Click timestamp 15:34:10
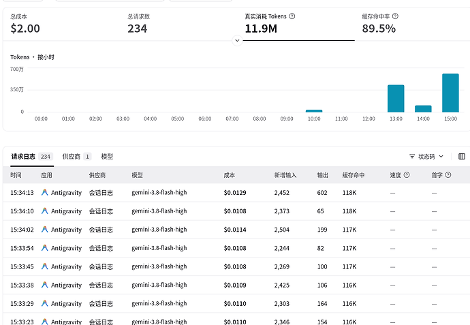The image size is (470, 325). [x=22, y=211]
